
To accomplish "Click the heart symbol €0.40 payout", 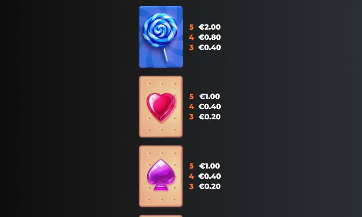I will [210, 107].
